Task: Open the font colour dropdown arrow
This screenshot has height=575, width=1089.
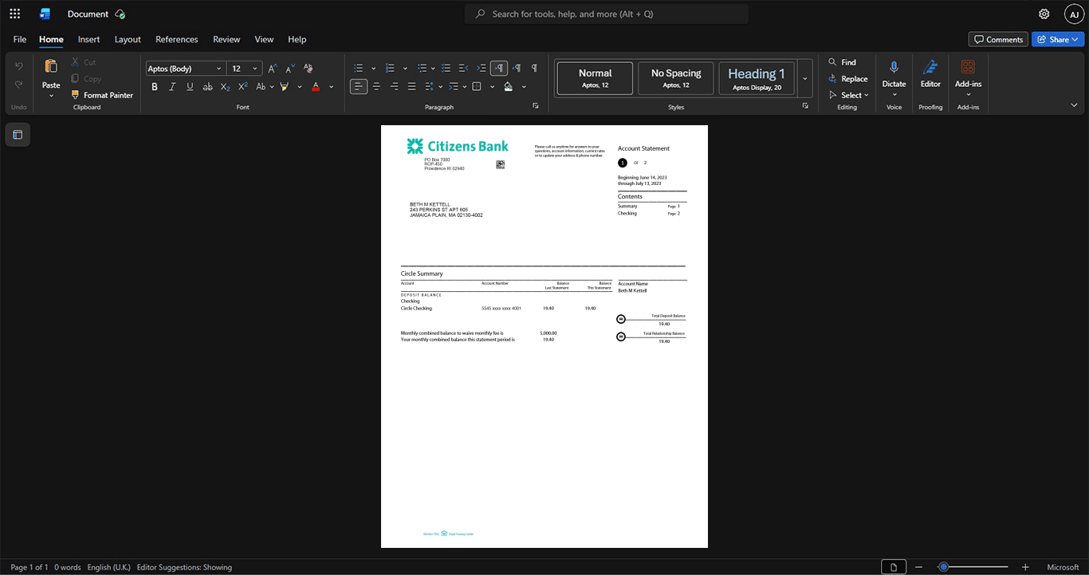Action: point(331,87)
